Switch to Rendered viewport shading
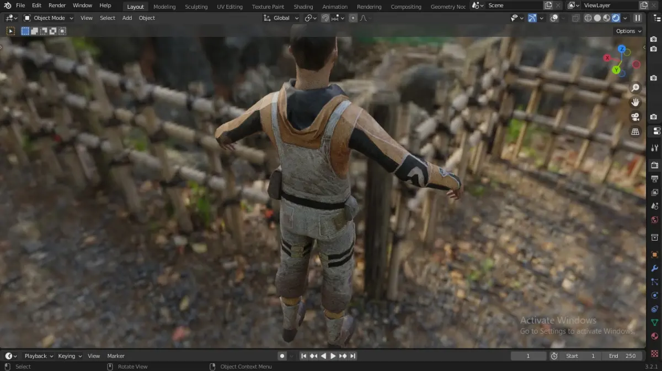 [x=616, y=18]
